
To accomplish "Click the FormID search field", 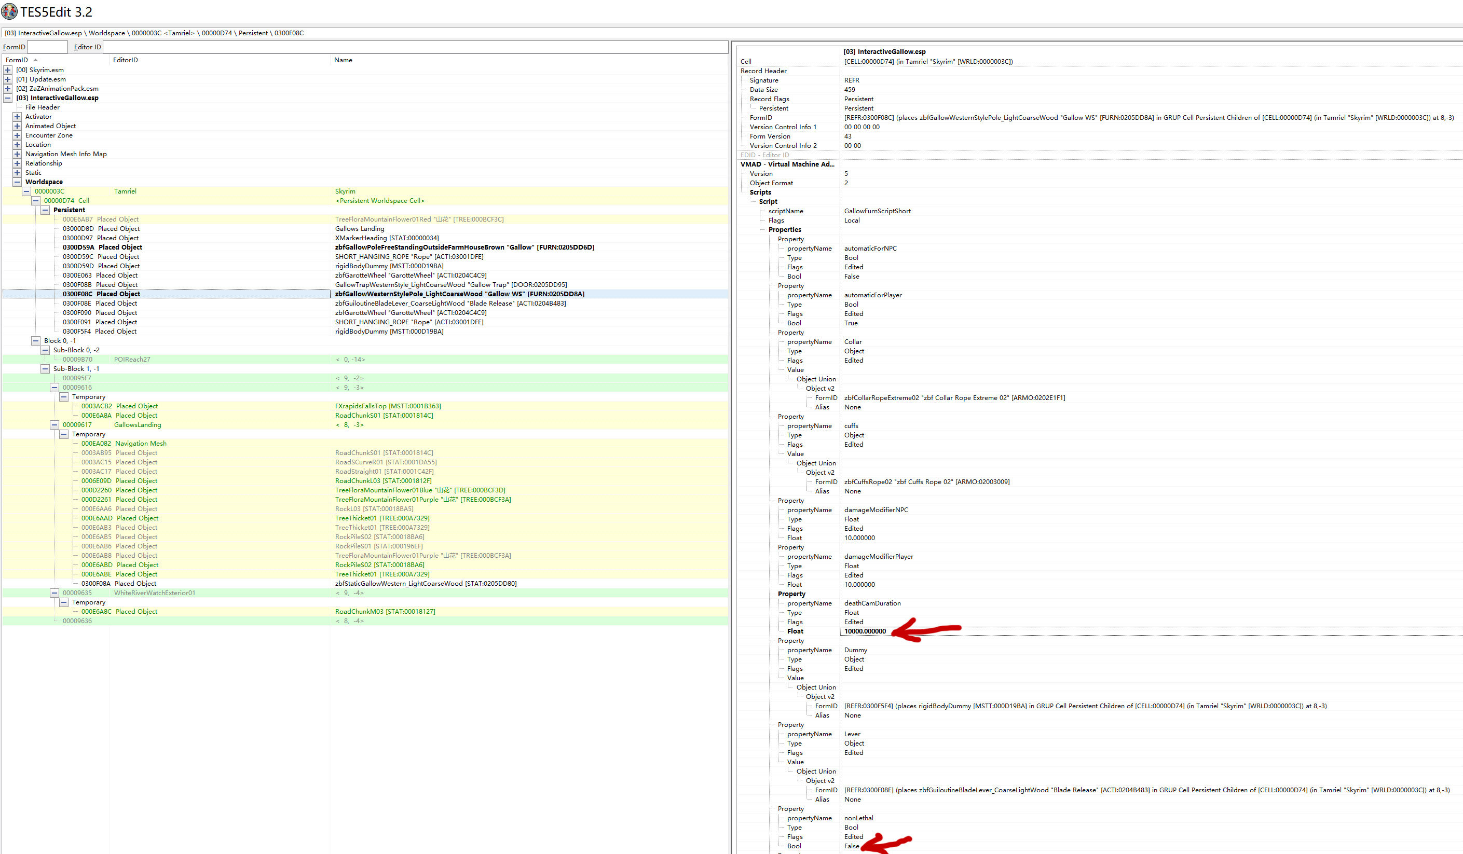I will (48, 47).
